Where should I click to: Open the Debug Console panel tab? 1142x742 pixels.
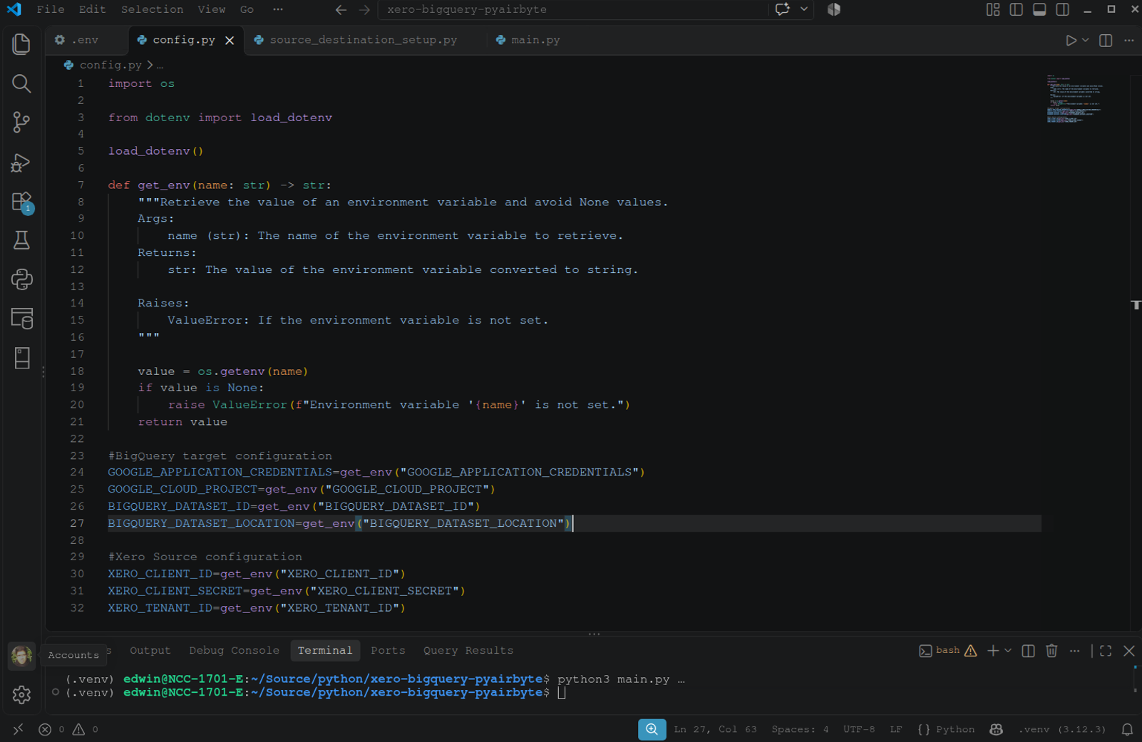pos(234,651)
